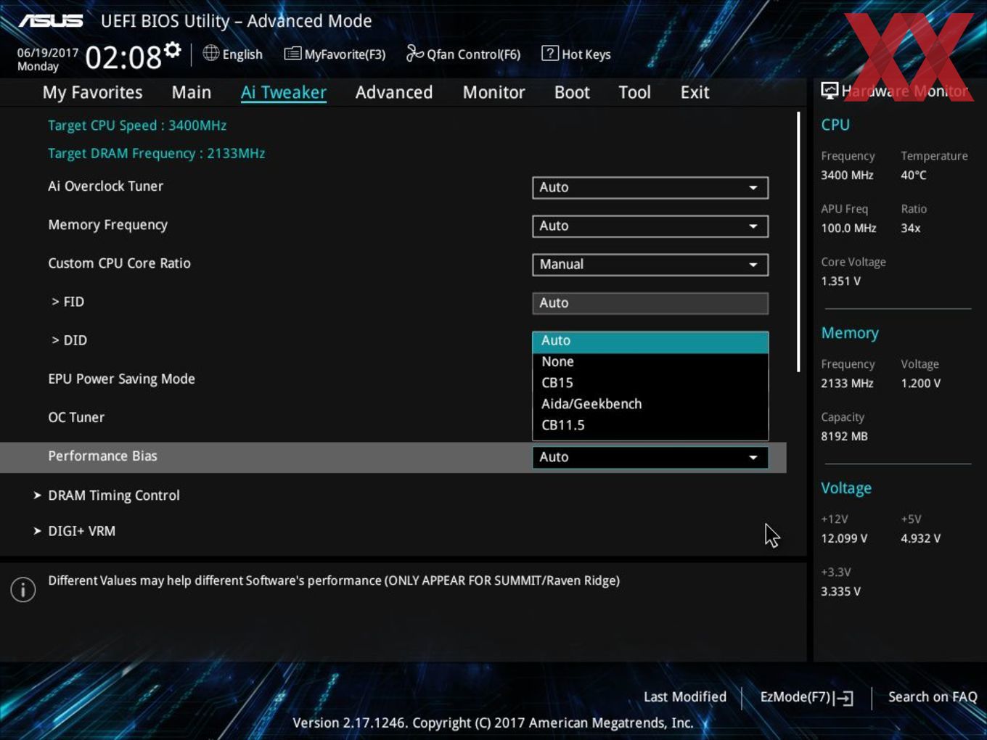Viewport: 987px width, 740px height.
Task: Open Search on FAQ
Action: 933,696
